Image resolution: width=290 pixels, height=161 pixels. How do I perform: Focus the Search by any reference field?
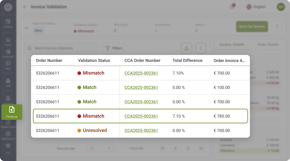tap(61, 48)
